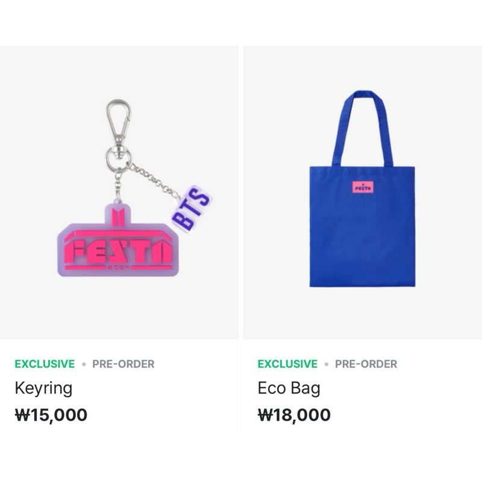Image resolution: width=482 pixels, height=482 pixels.
Task: Tap the PRE-ORDER label for the Keyring
Action: (x=124, y=364)
